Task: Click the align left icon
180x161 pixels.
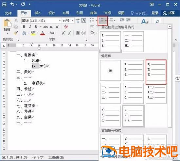Action: (x=92, y=27)
